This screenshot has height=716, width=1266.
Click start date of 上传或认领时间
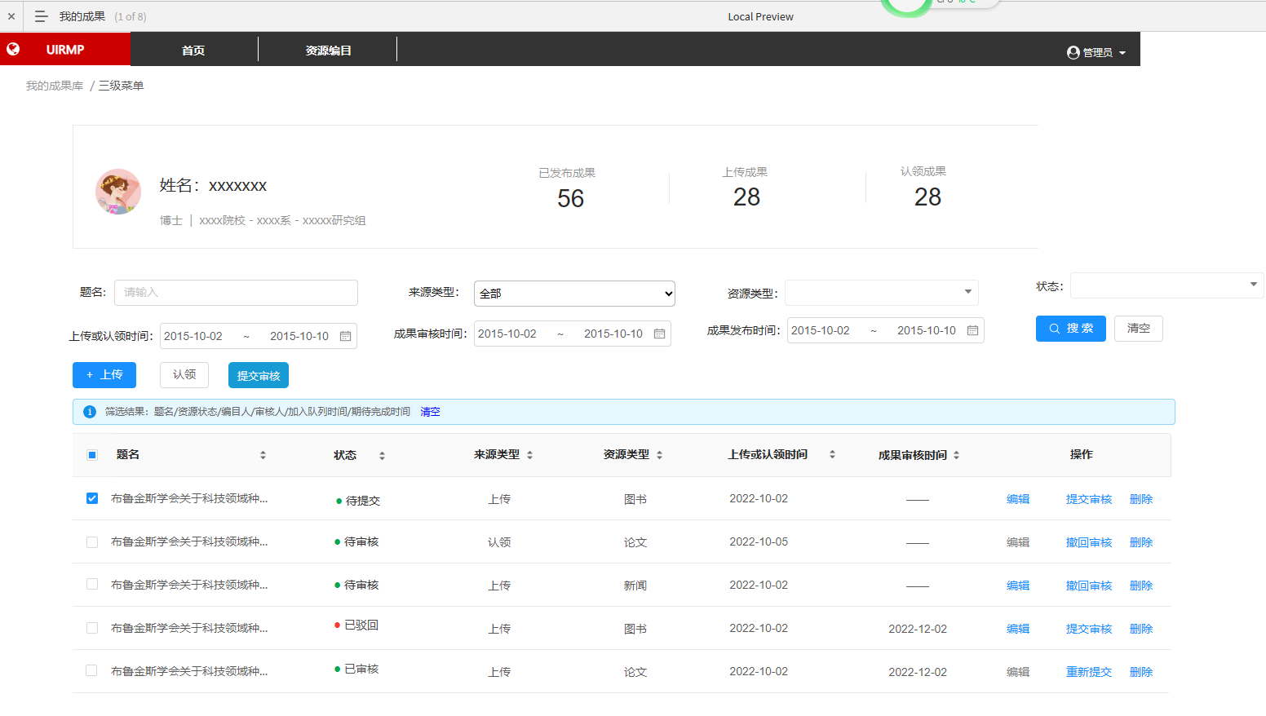click(193, 336)
